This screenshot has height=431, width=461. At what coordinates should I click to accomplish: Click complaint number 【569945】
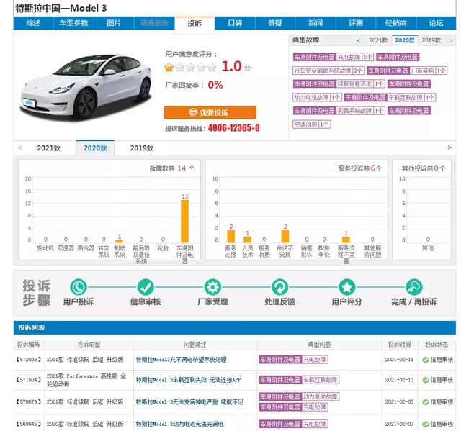point(29,424)
